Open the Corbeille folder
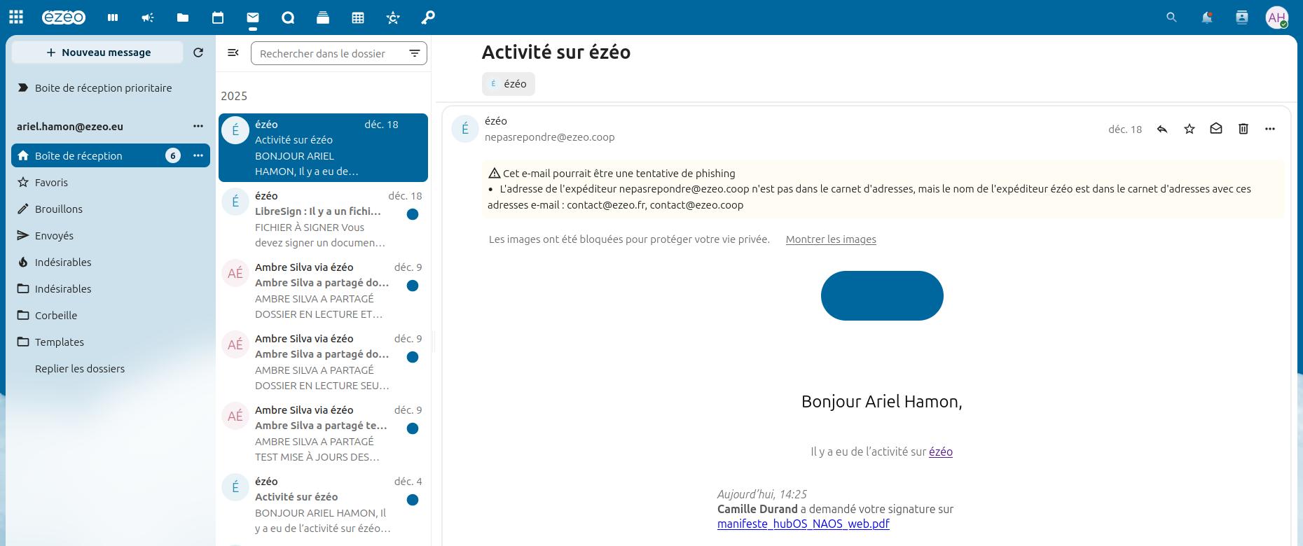1303x546 pixels. (111, 315)
